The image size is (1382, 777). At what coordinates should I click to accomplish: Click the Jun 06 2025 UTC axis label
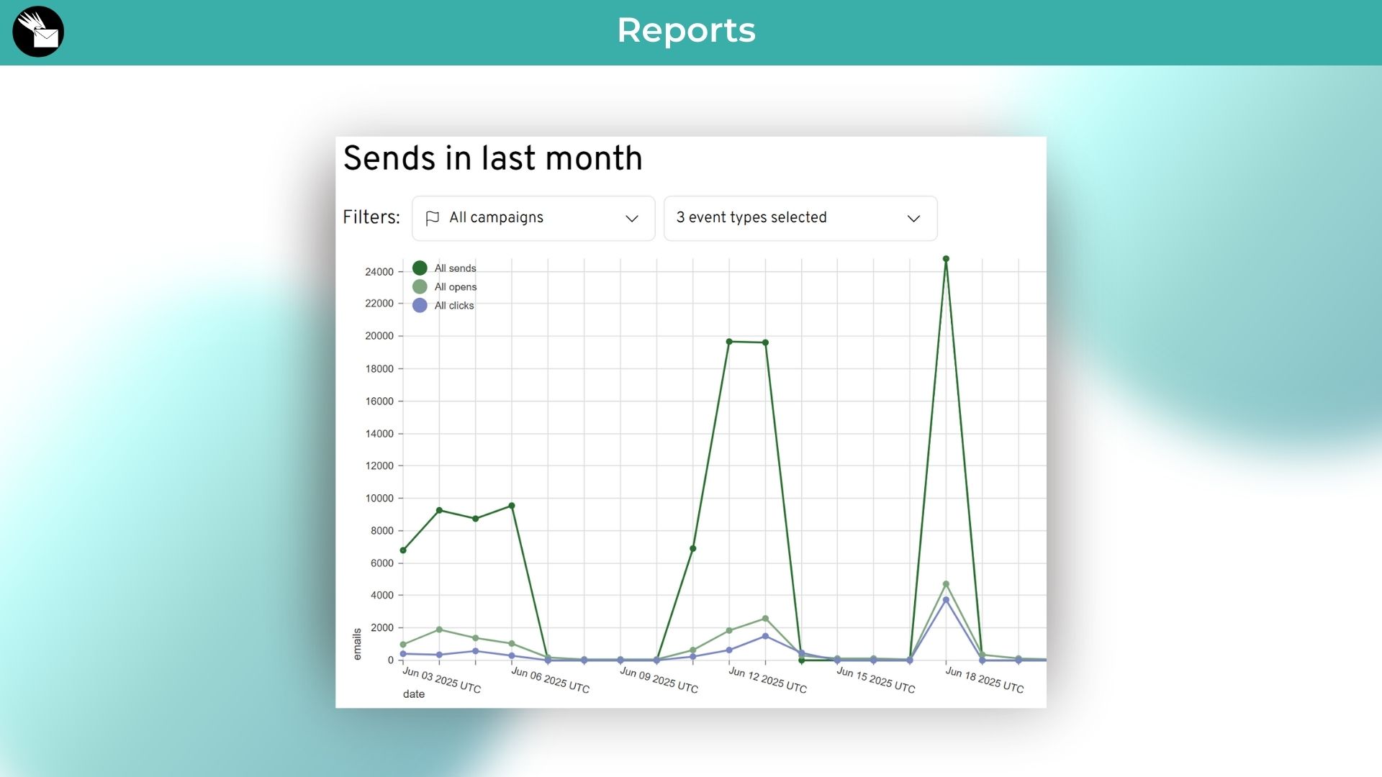click(550, 680)
